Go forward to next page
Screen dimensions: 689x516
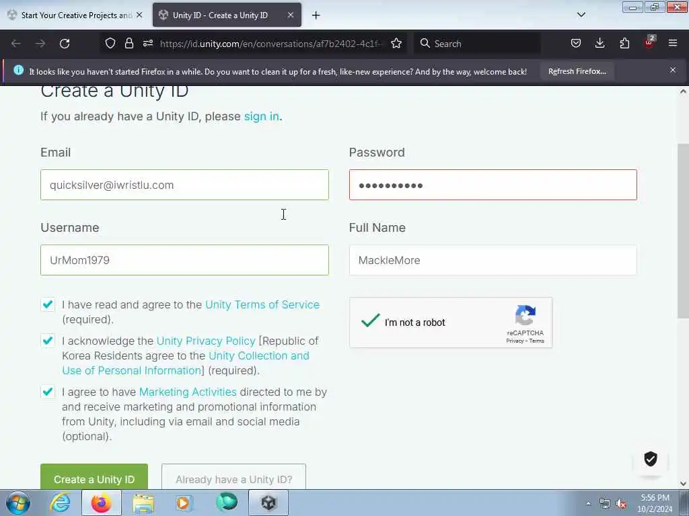[x=40, y=44]
